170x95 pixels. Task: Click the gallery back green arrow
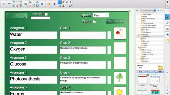point(137,11)
